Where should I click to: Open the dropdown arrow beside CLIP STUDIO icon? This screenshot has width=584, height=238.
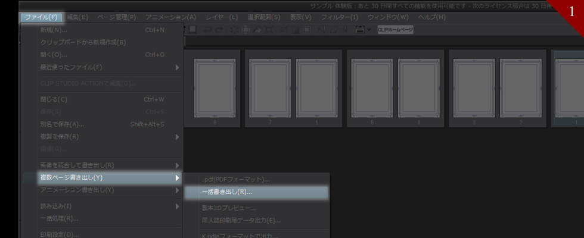[369, 30]
